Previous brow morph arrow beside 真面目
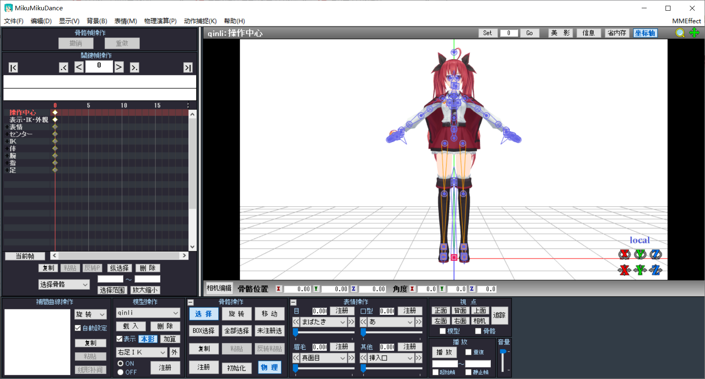Image resolution: width=705 pixels, height=379 pixels. point(296,358)
